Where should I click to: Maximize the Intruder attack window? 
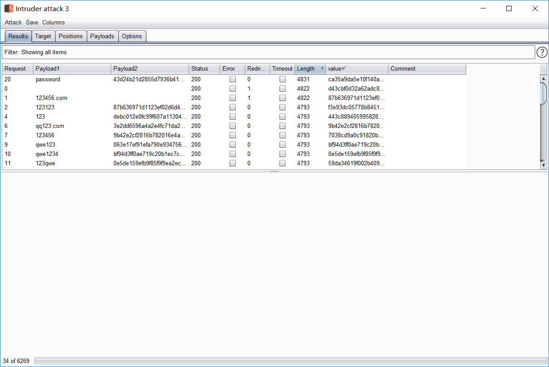pyautogui.click(x=509, y=8)
